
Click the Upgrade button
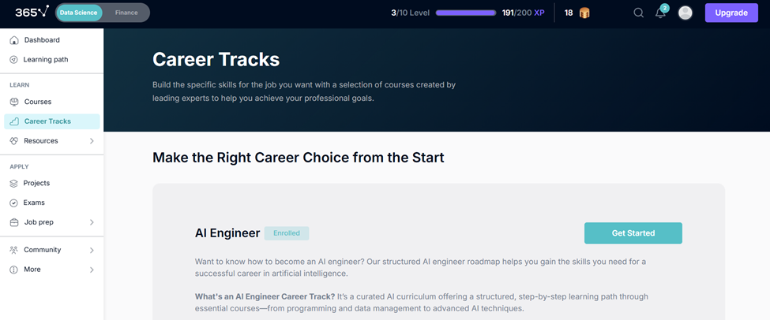731,13
